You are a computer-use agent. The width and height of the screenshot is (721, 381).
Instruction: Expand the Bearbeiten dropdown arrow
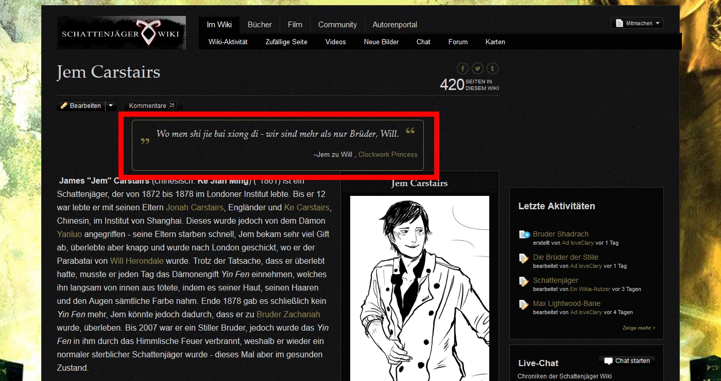111,105
